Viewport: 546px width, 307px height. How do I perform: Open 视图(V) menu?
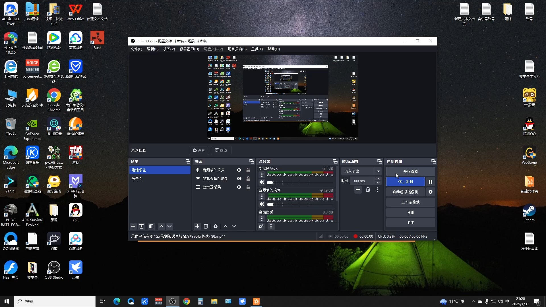click(169, 49)
